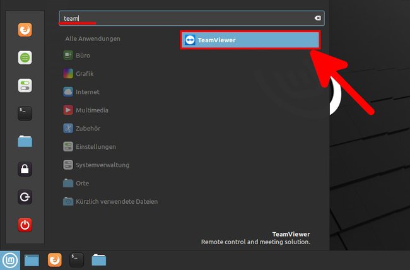Screen dimensions: 410x270
Task: Toggle the Linux Mint menu button
Action: click(10, 261)
